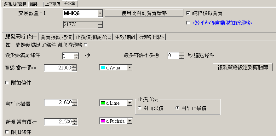Image resolution: width=276 pixels, height=136 pixels.
Task: Increase the 最少要滿足條件 seconds spinner
Action: (x=76, y=54)
